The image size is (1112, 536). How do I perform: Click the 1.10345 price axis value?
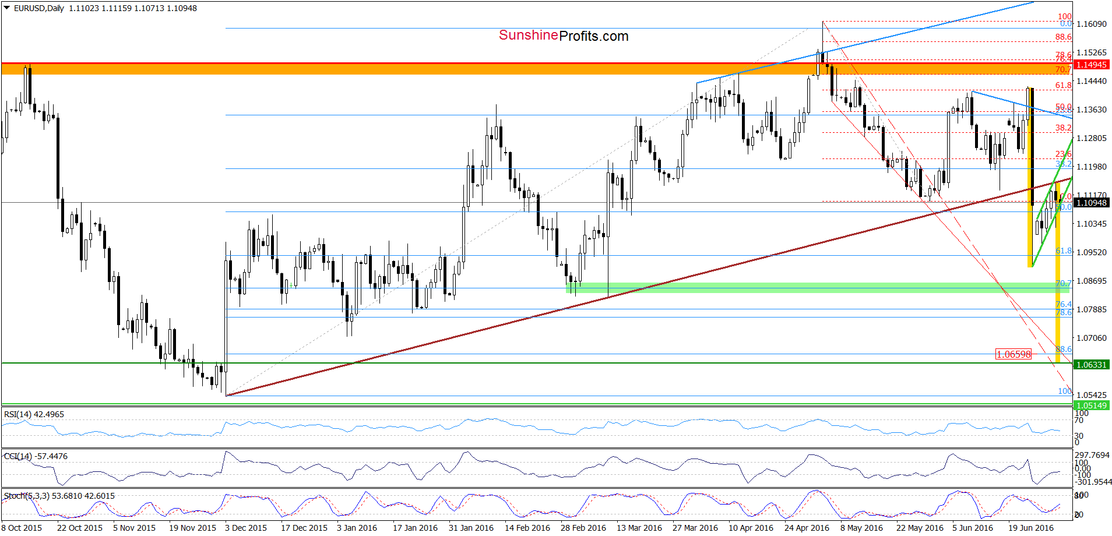(1092, 224)
